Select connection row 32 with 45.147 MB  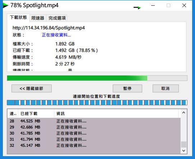click(x=94, y=145)
